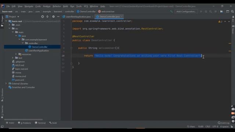Screen dimensions: 235x132
Task: Open the Refactor menu
Action: point(57,6)
